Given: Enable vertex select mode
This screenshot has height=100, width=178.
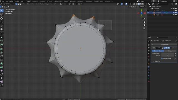Looking at the screenshot, I should tap(16, 4).
